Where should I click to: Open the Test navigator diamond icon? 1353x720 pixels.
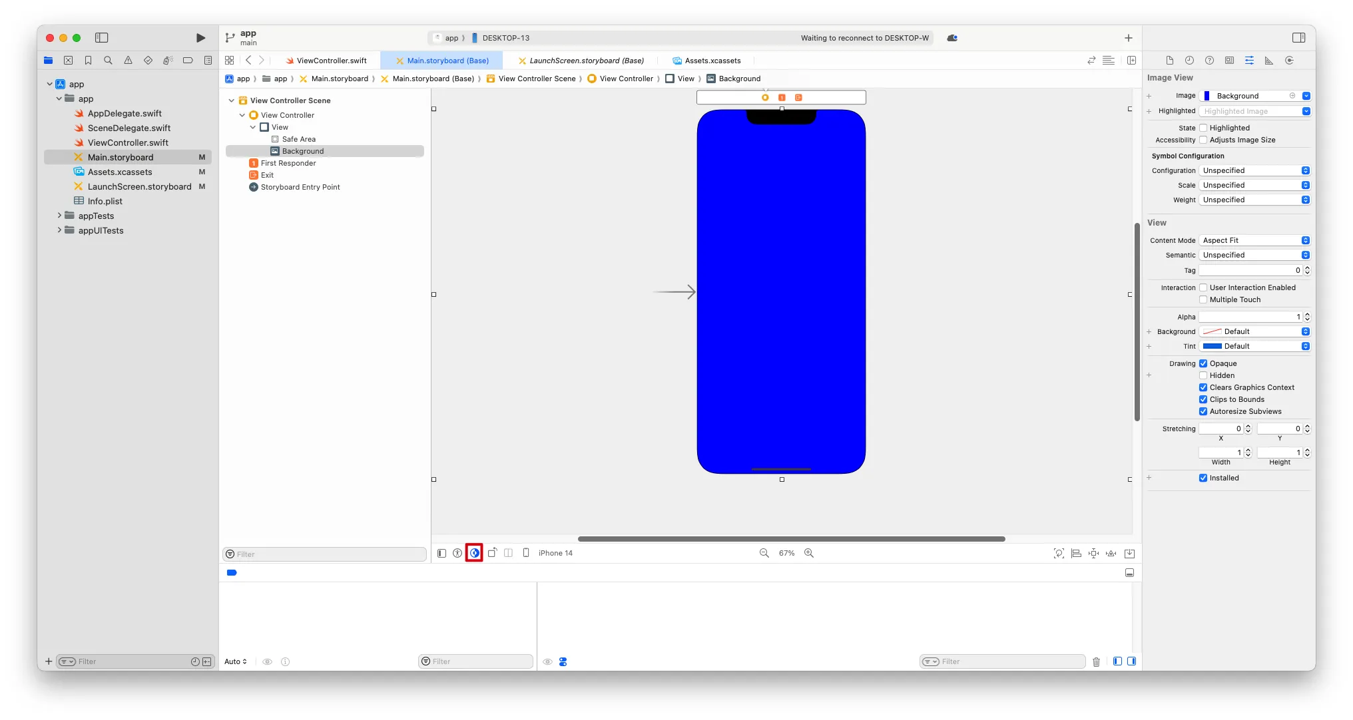[x=148, y=61]
